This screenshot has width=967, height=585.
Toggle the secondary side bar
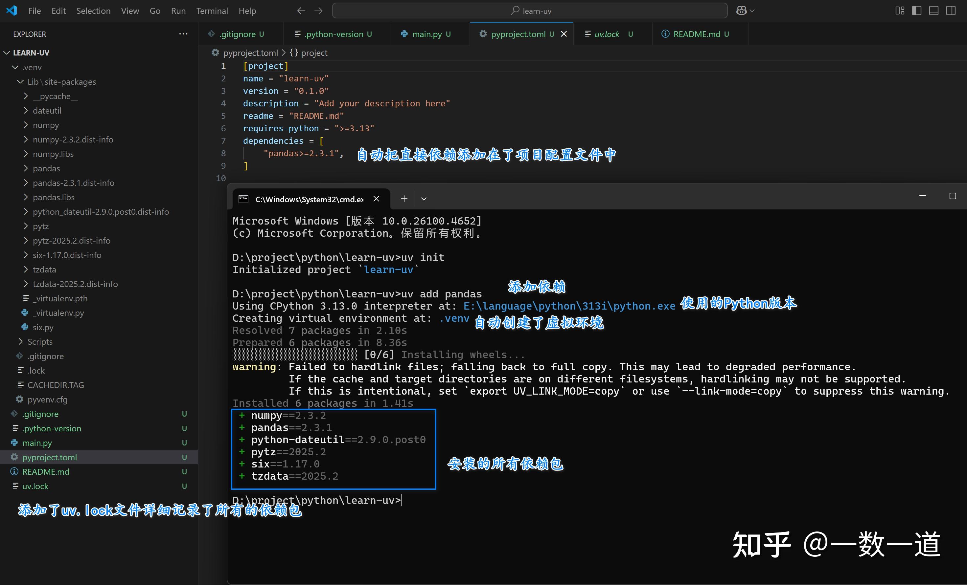tap(951, 11)
